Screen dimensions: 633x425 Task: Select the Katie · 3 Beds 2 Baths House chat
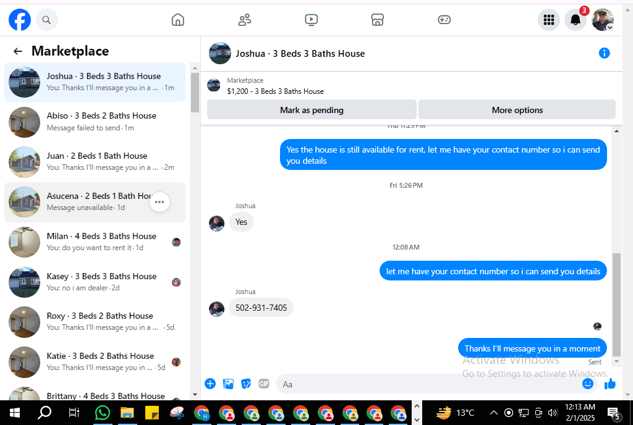(x=95, y=362)
